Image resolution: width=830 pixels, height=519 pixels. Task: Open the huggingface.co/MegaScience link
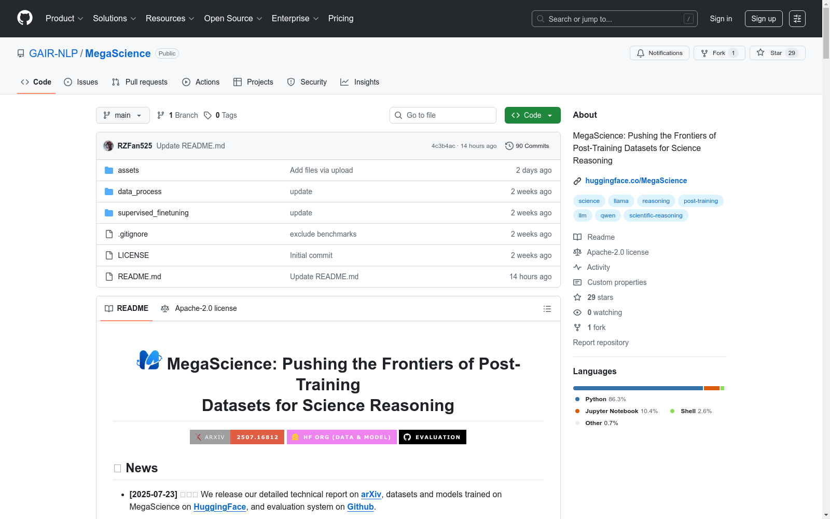click(636, 181)
